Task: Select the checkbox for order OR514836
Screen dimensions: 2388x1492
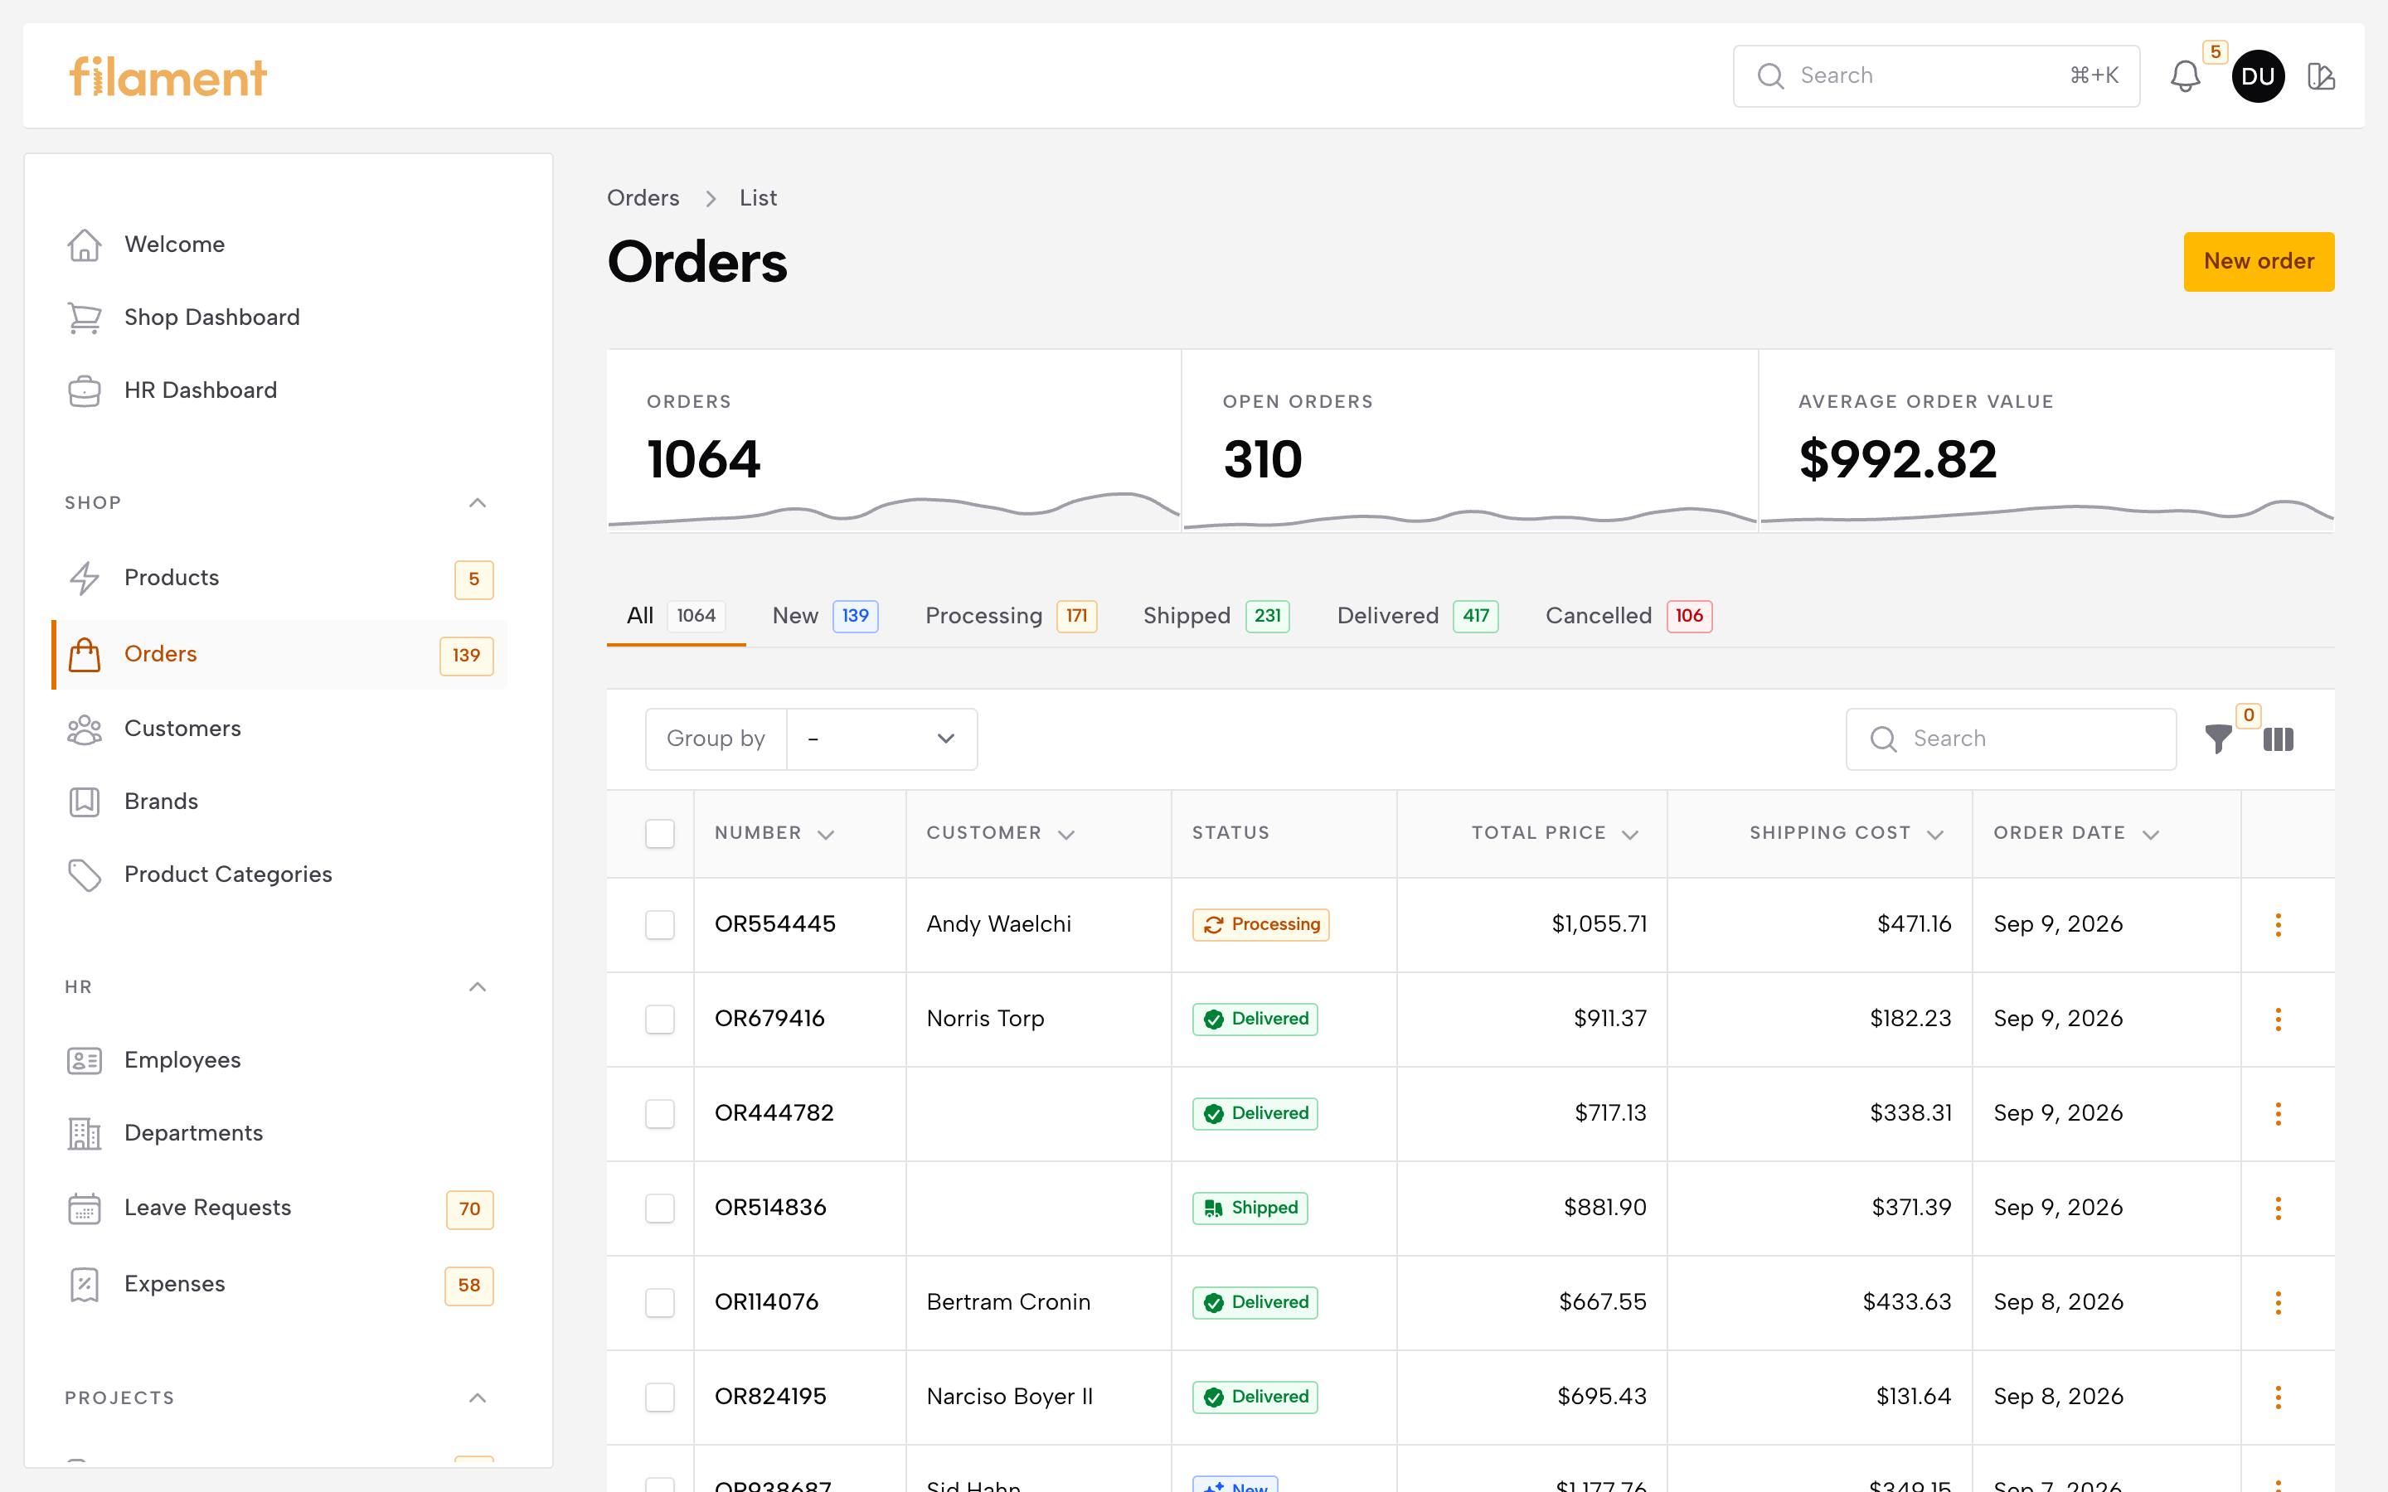Action: pyautogui.click(x=659, y=1209)
